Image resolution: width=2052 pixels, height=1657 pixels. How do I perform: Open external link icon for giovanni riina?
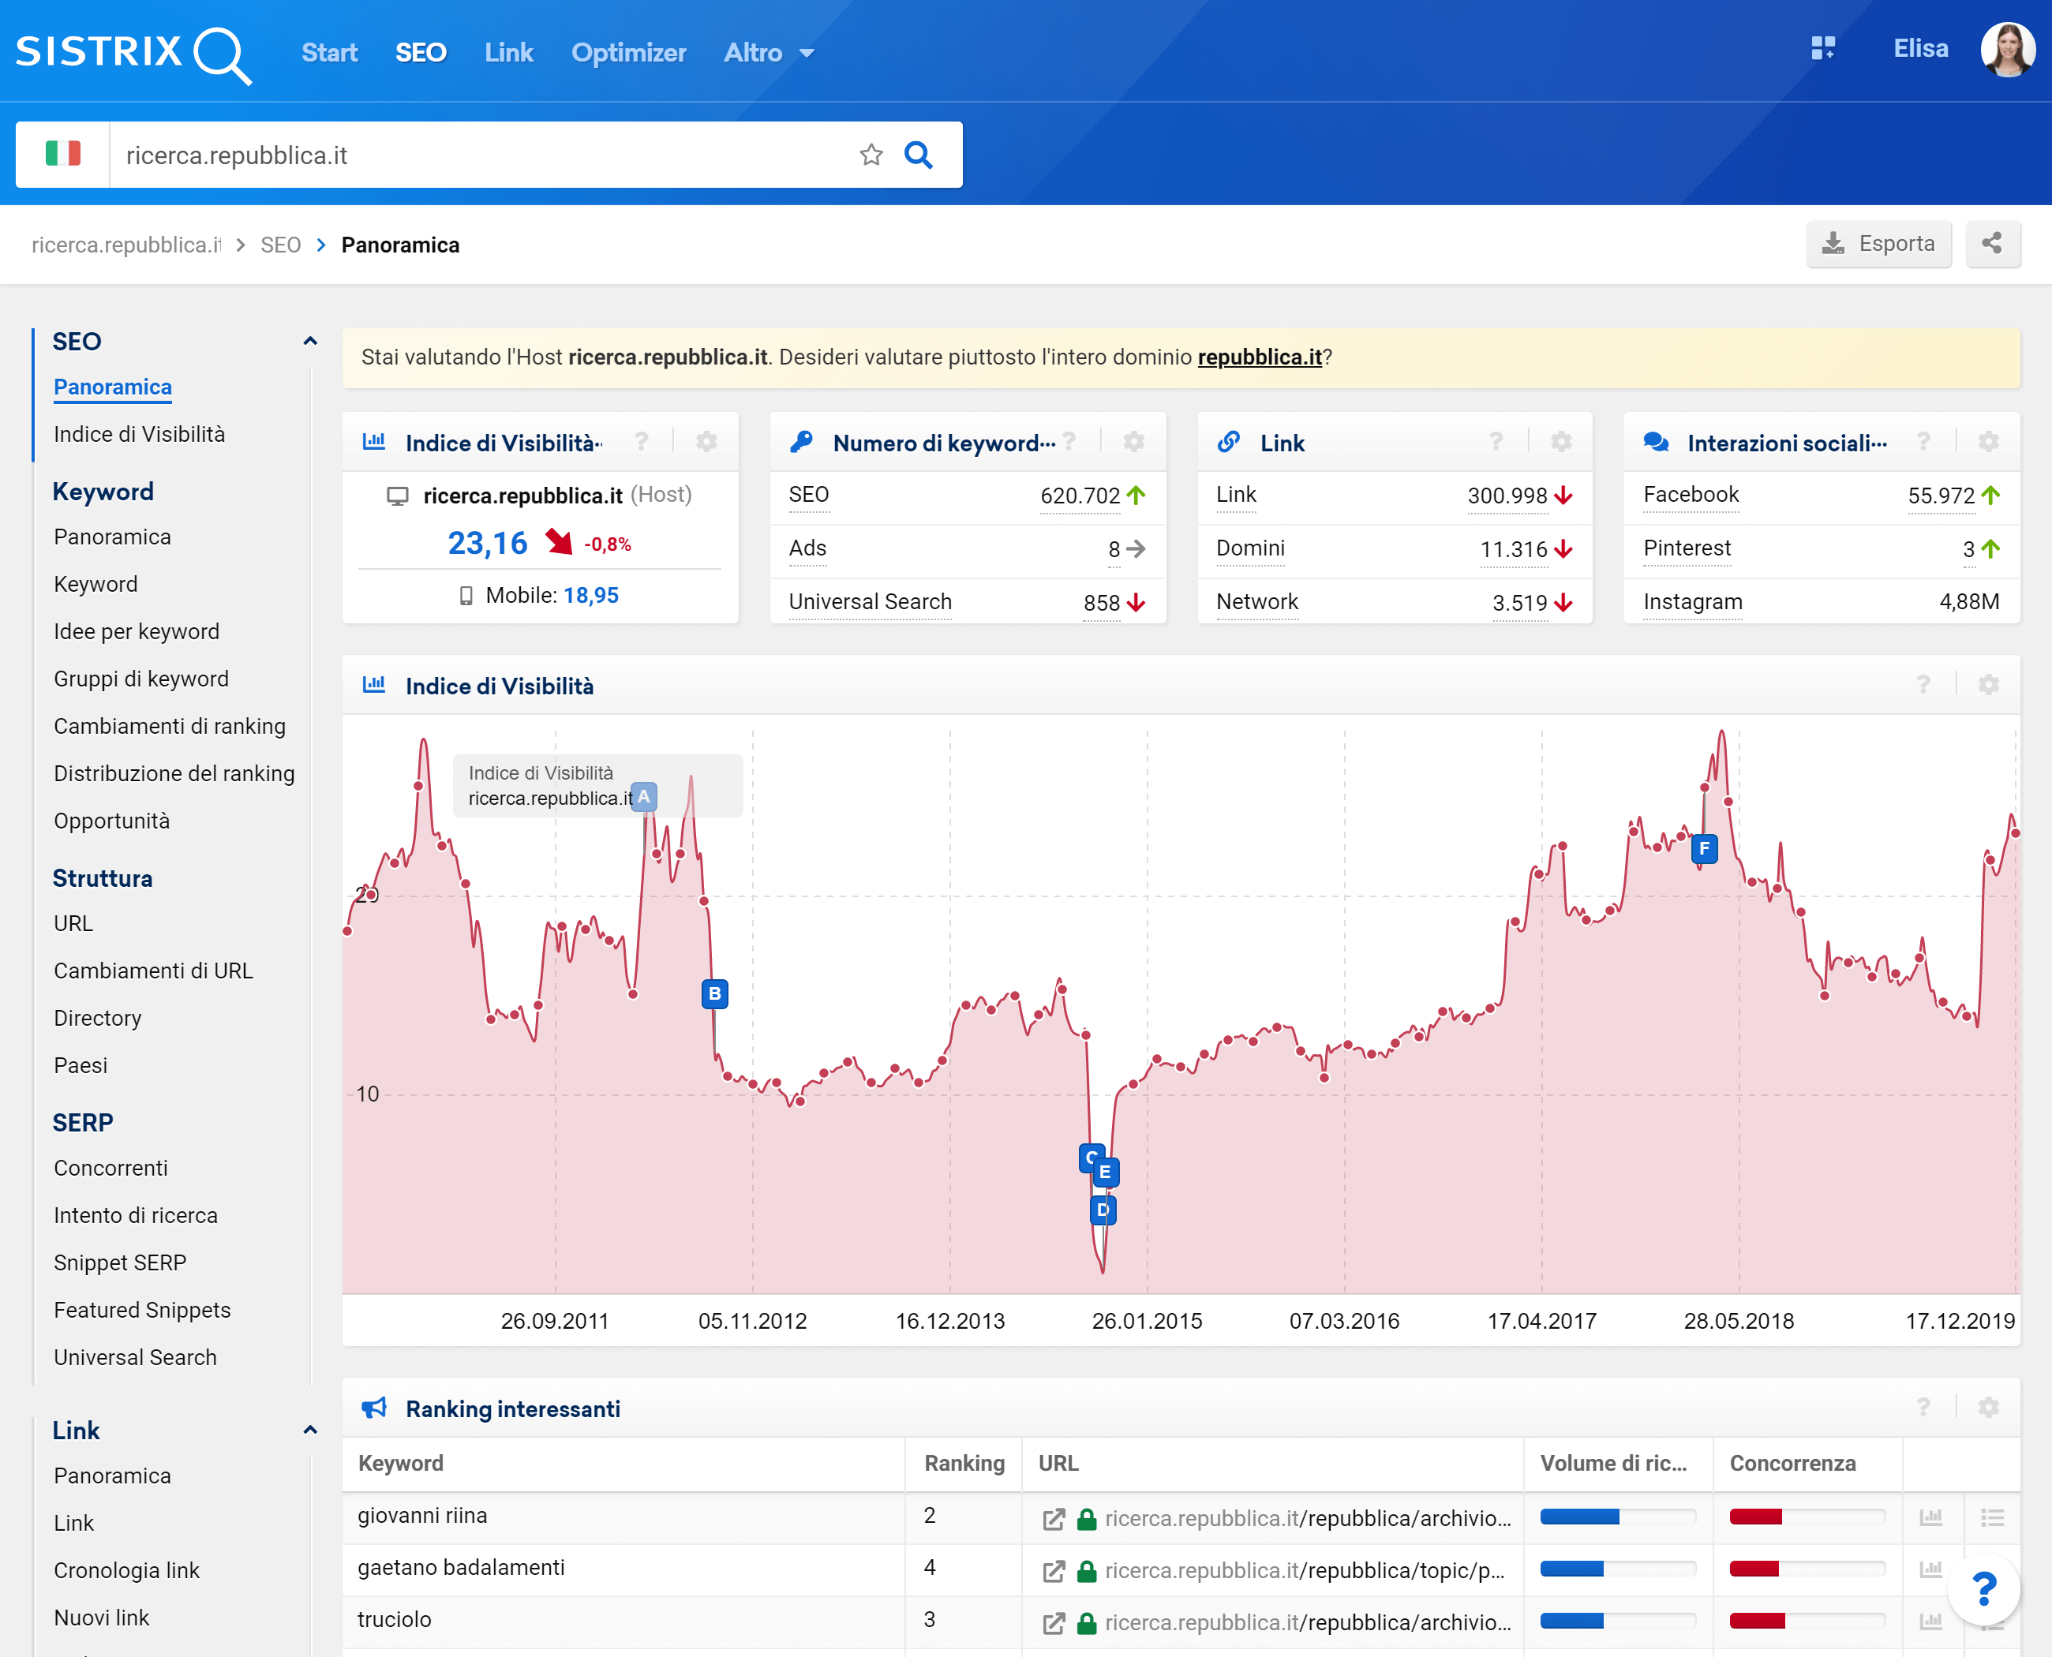tap(1053, 1519)
